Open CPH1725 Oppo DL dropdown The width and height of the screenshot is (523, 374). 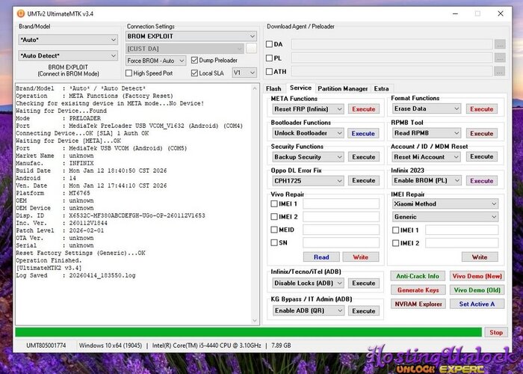308,181
